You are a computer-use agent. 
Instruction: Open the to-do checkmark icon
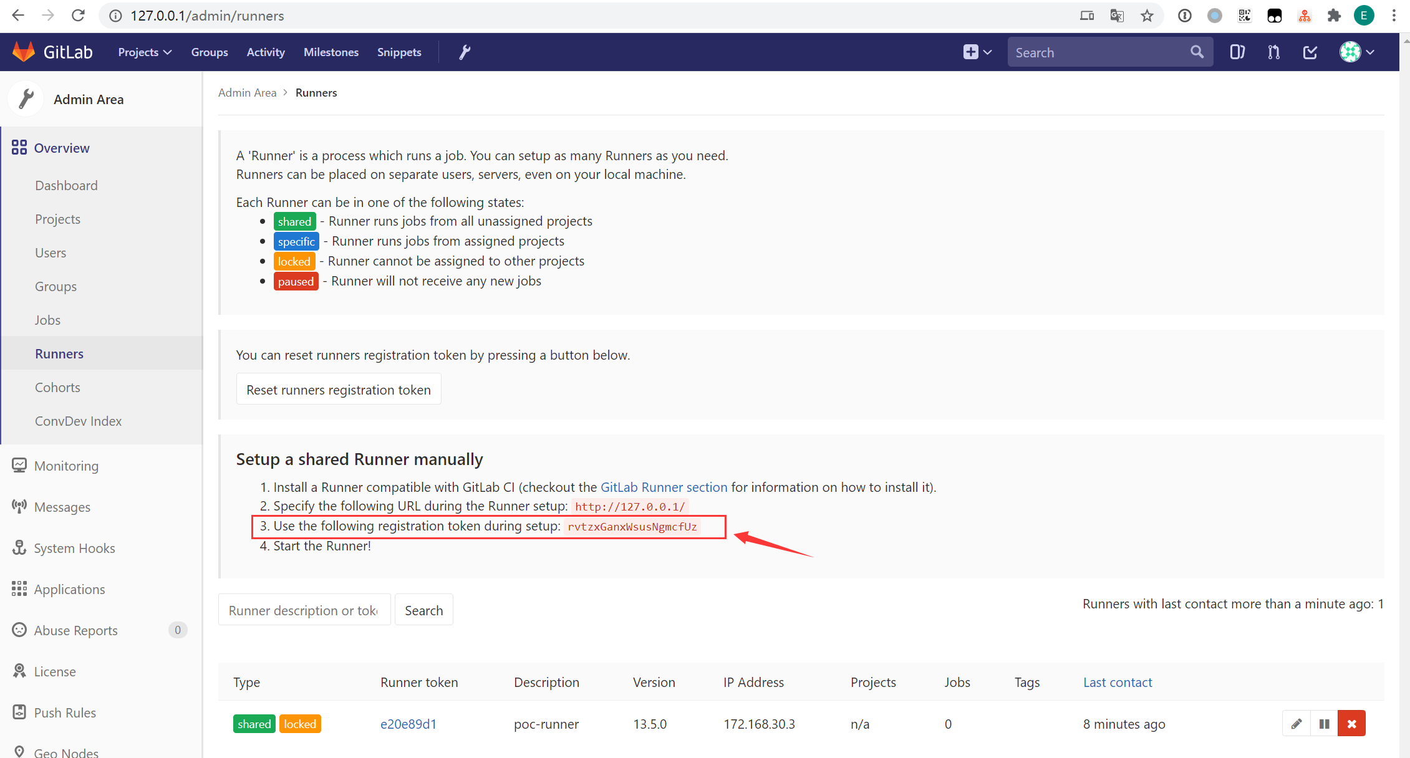coord(1310,52)
